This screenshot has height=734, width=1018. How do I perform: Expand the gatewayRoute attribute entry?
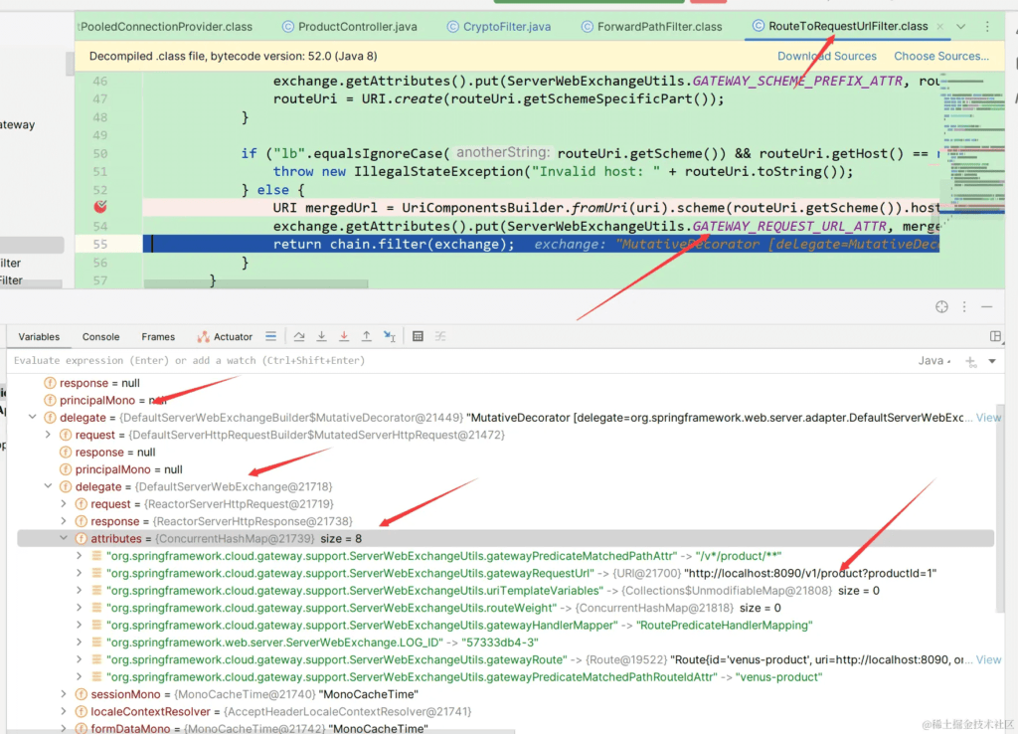tap(81, 659)
